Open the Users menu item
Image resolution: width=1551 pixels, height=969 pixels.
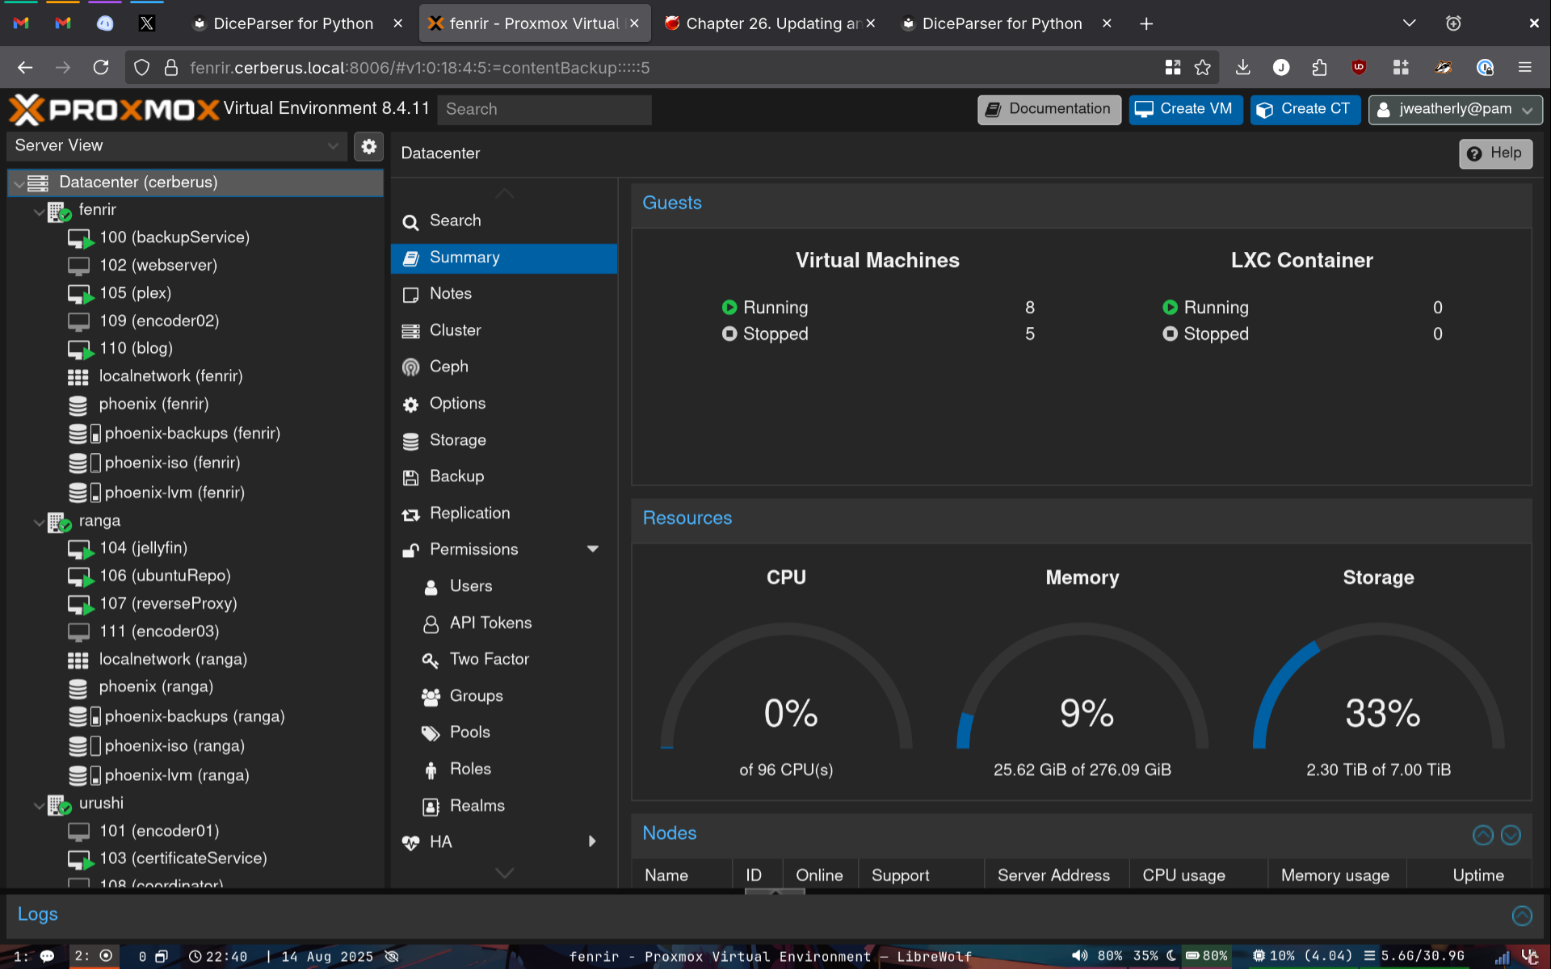tap(504, 587)
